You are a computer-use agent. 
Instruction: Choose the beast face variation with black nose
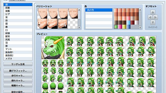42,24
